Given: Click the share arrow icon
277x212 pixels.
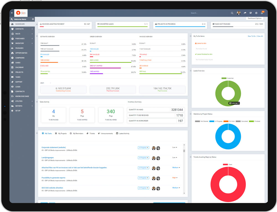Looking at the screenshot, I should 245,13.
